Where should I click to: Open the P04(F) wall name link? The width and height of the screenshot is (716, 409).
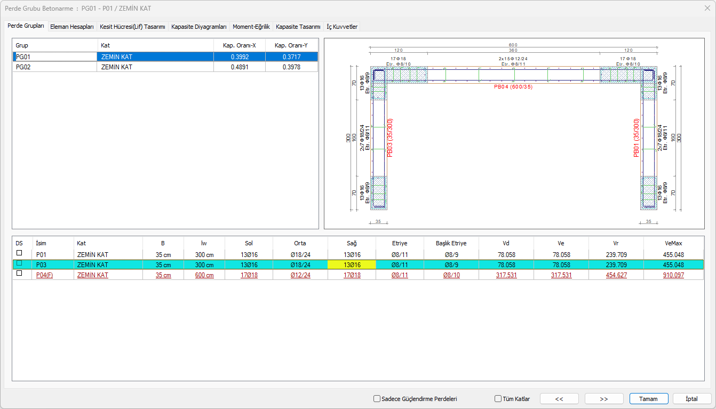point(44,275)
